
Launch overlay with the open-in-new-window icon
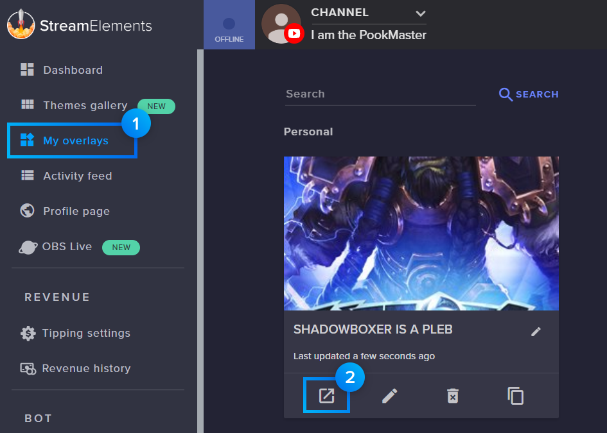pos(326,396)
